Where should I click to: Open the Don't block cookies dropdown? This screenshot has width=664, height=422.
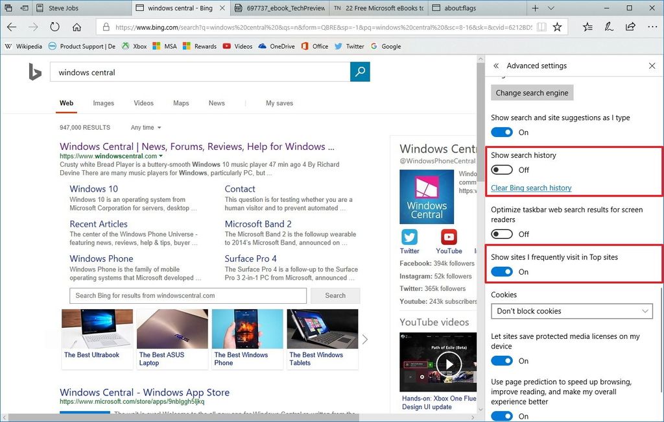point(571,311)
